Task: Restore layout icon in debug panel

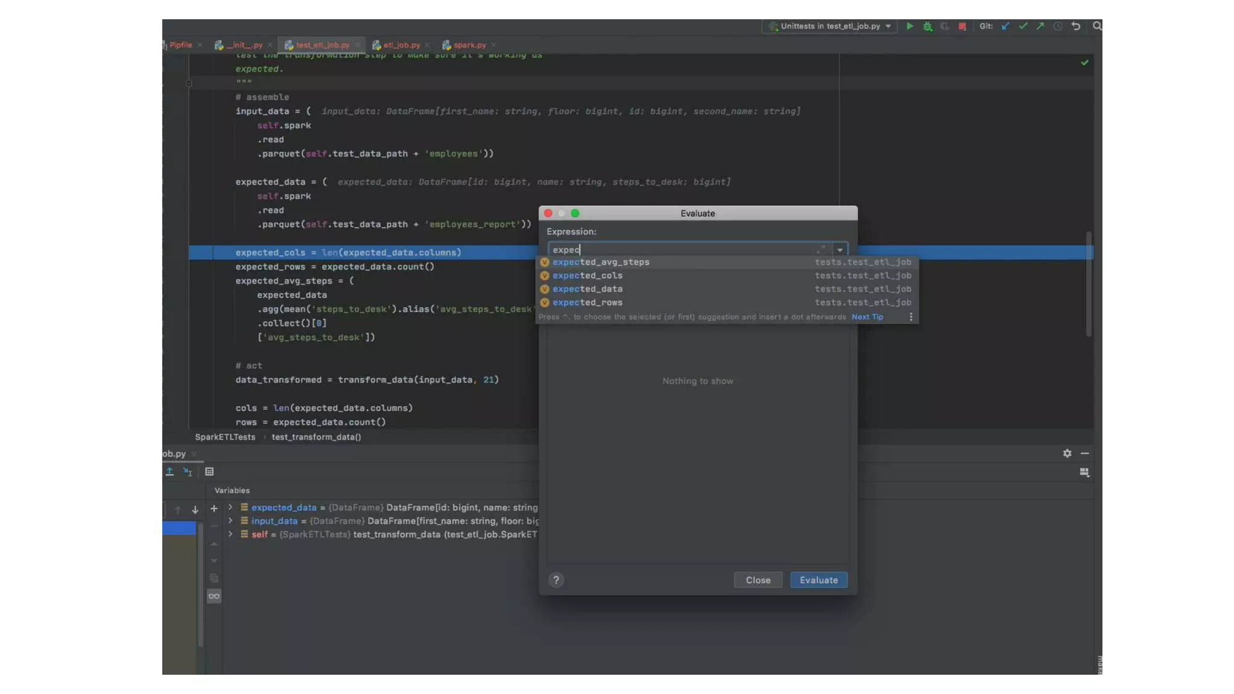Action: [1085, 472]
